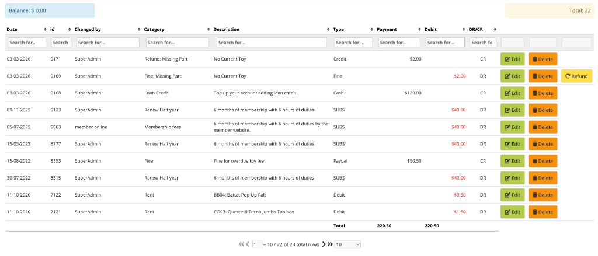The width and height of the screenshot is (598, 256).
Task: Go to the next page
Action: pos(324,244)
